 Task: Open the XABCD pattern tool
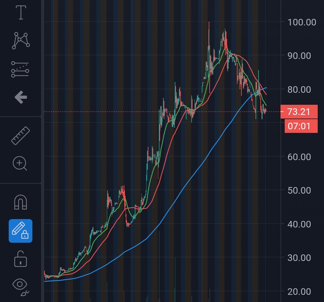click(21, 40)
